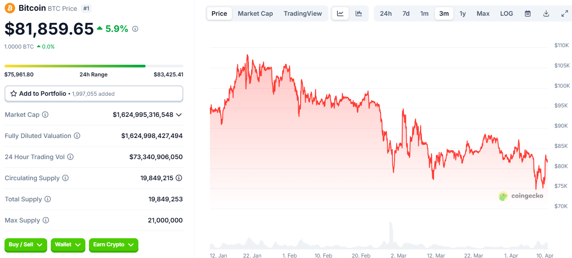This screenshot has width=572, height=258.
Task: Switch to line chart view icon
Action: pos(340,13)
